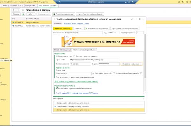Maximize the 'Выгрузка товаров' dialog
The image size is (191, 126).
pos(140,19)
